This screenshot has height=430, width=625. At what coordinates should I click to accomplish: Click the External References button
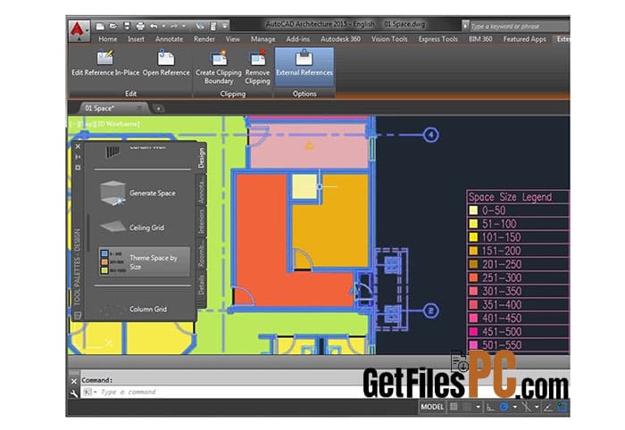point(304,67)
